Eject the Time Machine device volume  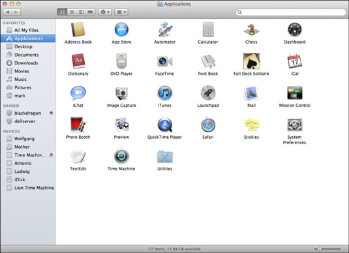(51, 155)
